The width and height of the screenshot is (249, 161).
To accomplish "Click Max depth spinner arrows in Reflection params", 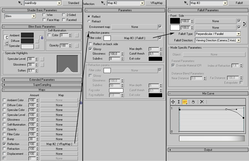I will [161, 49].
